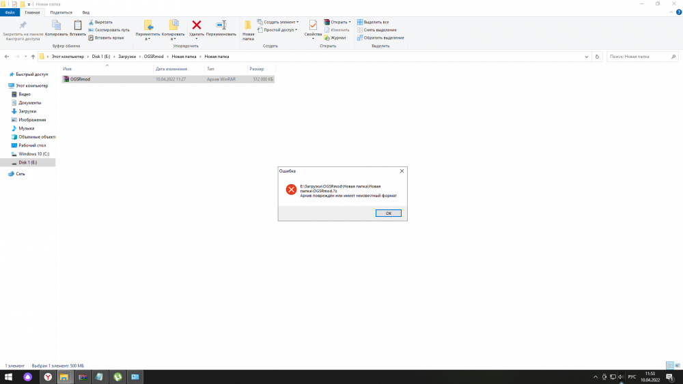Click Скопировать путь command
Image resolution: width=683 pixels, height=384 pixels.
coord(109,29)
